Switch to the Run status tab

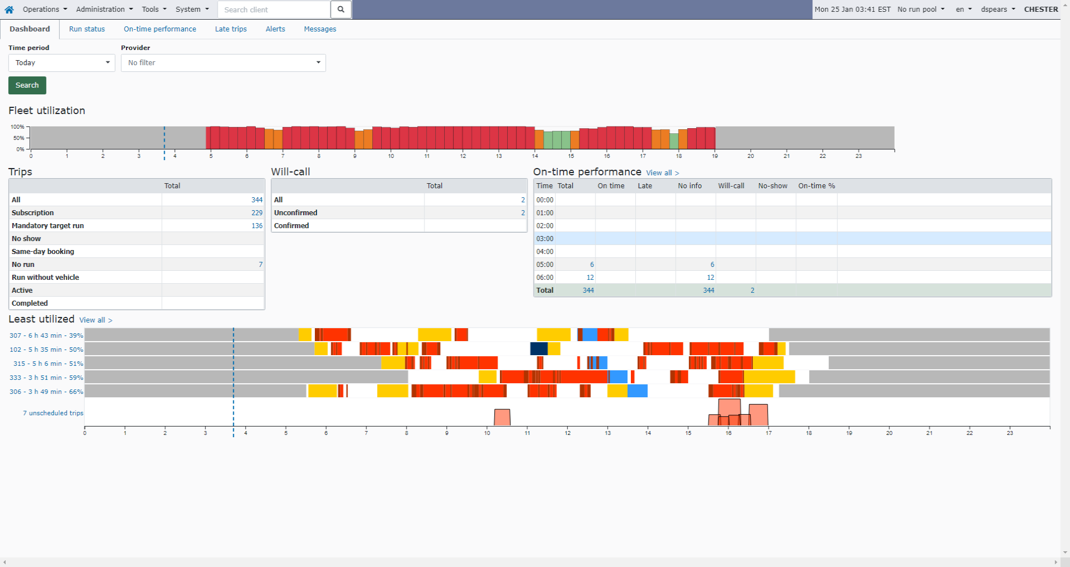click(87, 29)
